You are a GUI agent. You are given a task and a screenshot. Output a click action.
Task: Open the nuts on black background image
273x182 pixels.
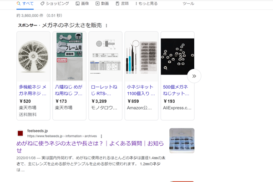pos(177,56)
